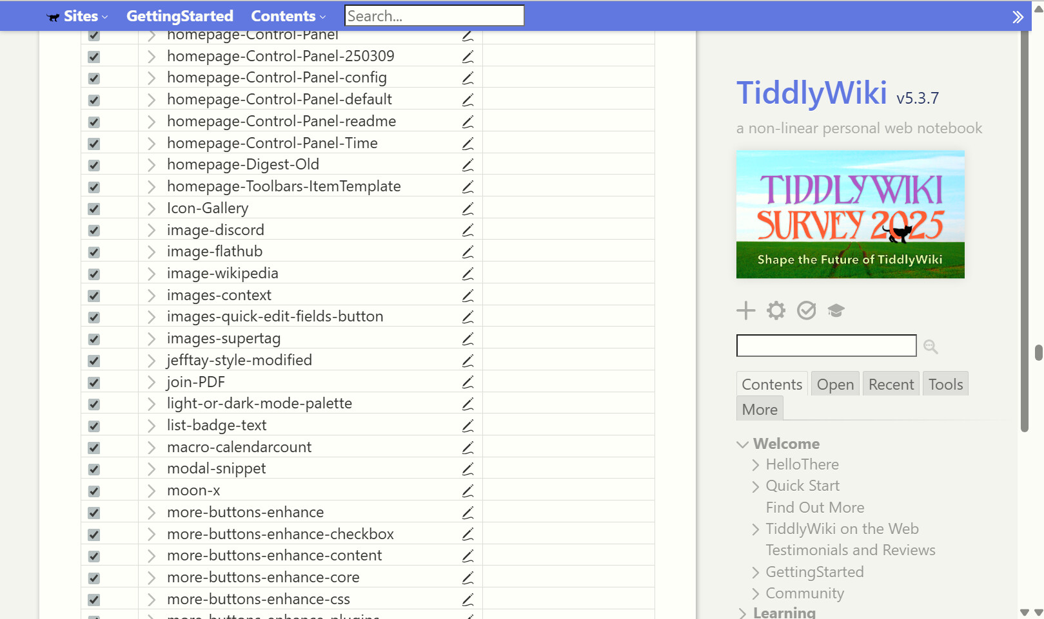Collapse the sidebar with double chevron icon

point(1018,17)
